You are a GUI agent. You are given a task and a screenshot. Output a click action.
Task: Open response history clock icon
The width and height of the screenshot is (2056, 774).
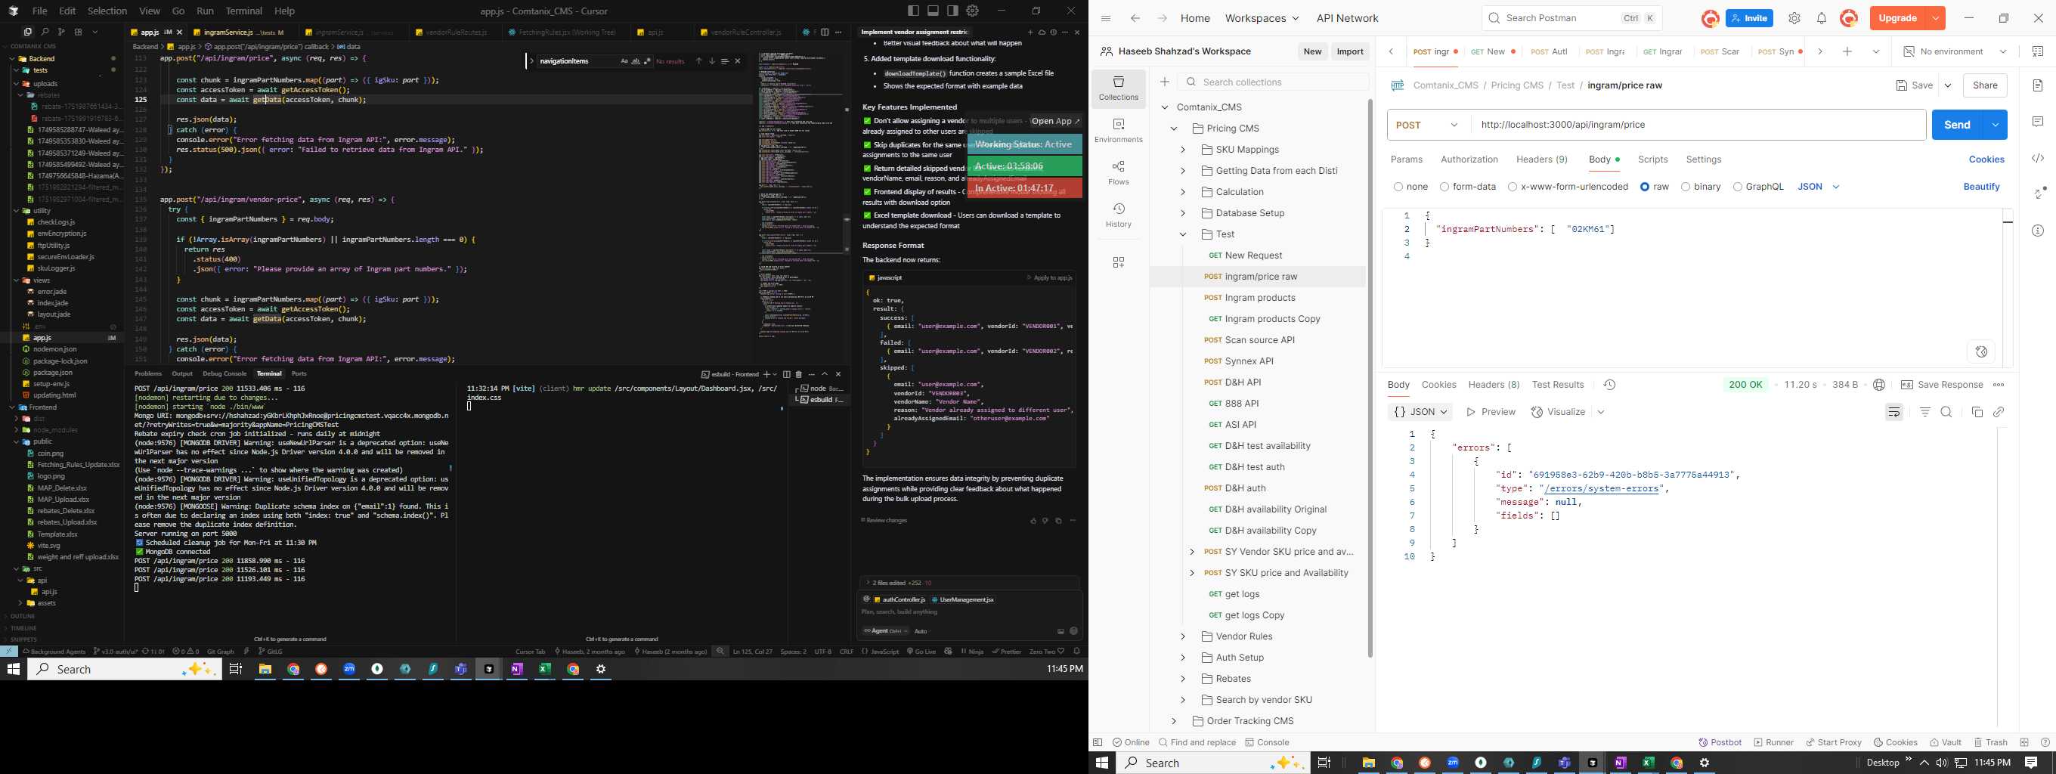[1609, 385]
